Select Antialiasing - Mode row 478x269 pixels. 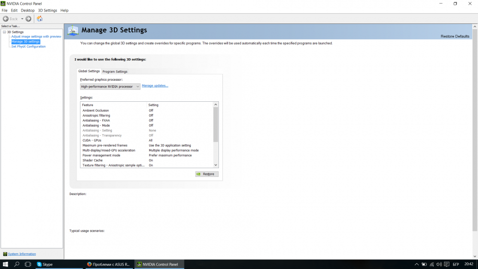point(147,126)
